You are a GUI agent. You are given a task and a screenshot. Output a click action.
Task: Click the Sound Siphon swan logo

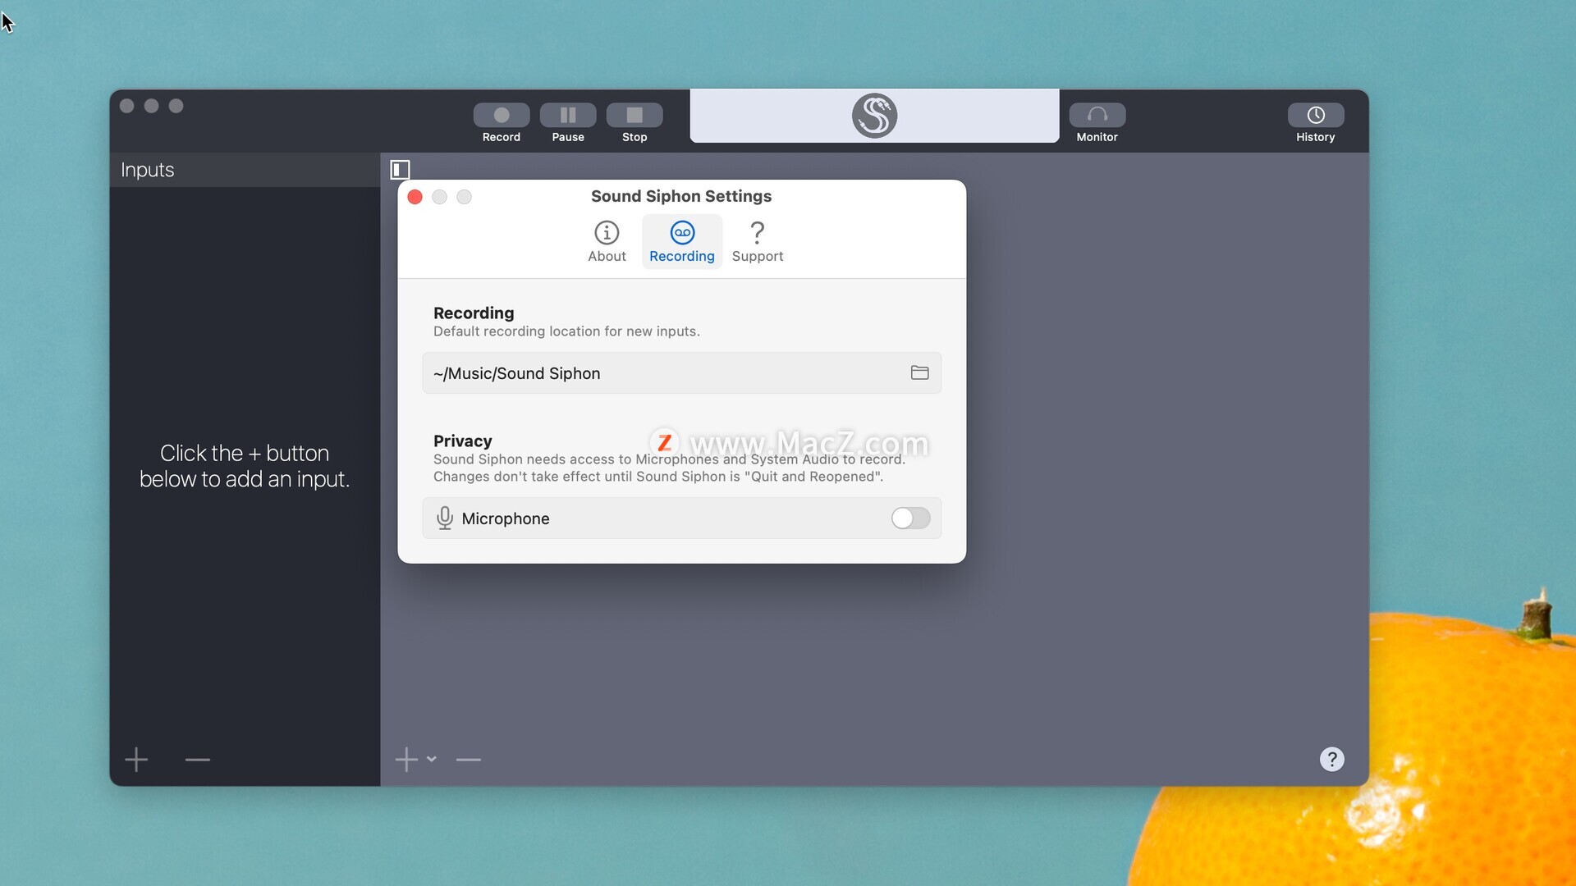[x=874, y=116]
